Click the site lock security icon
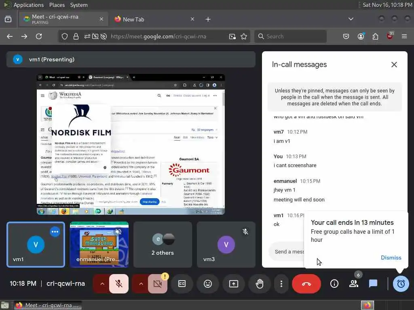 pyautogui.click(x=76, y=36)
